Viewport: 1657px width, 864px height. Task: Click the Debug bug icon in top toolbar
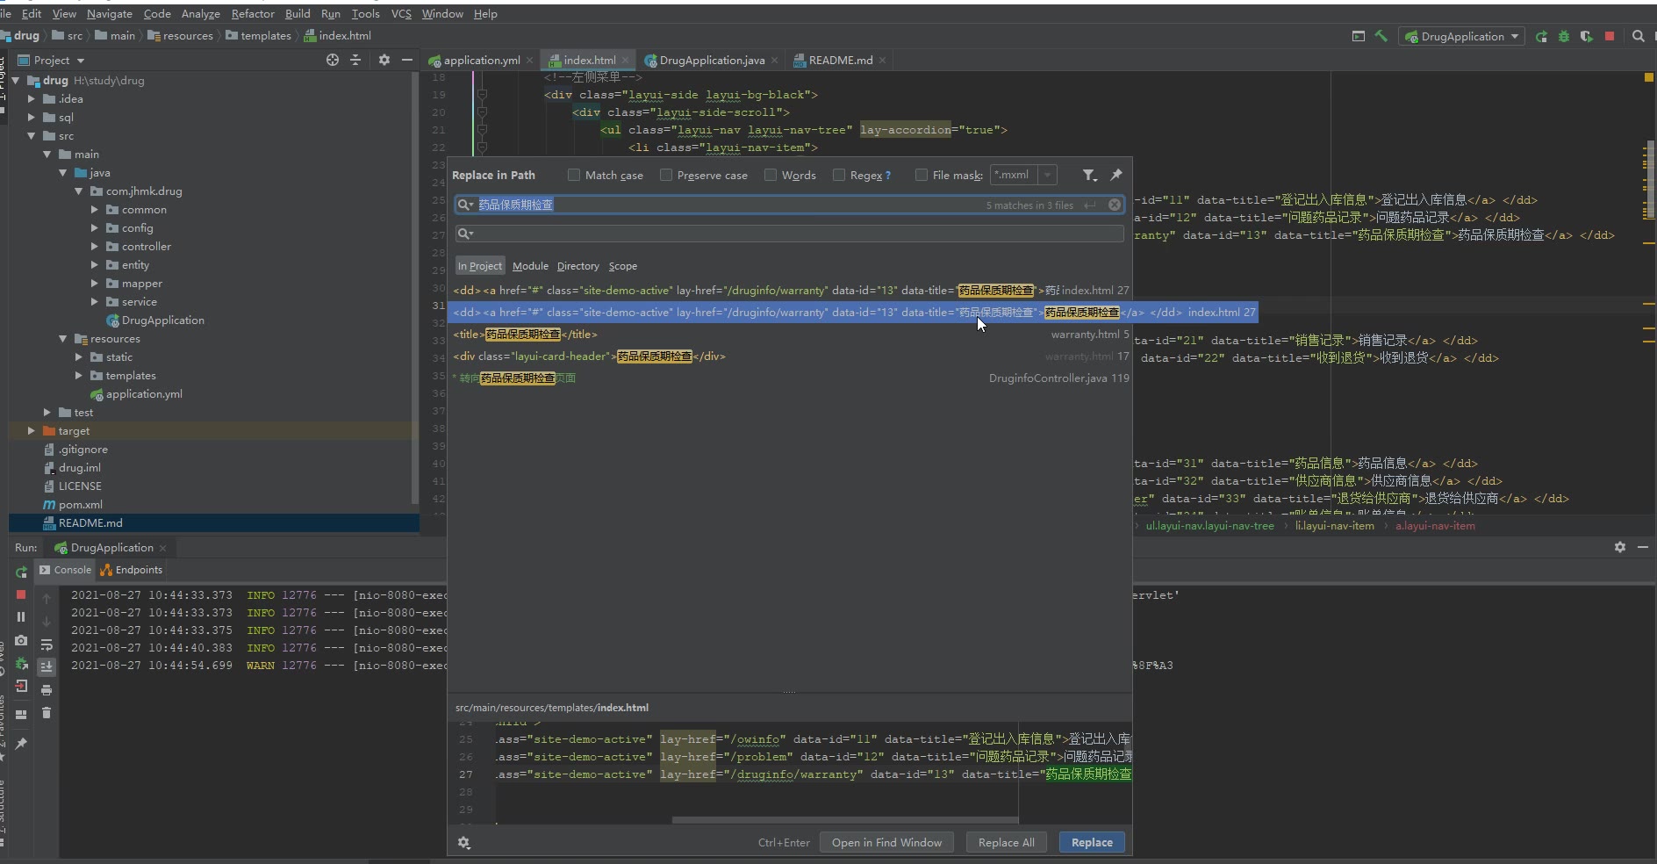coord(1564,36)
